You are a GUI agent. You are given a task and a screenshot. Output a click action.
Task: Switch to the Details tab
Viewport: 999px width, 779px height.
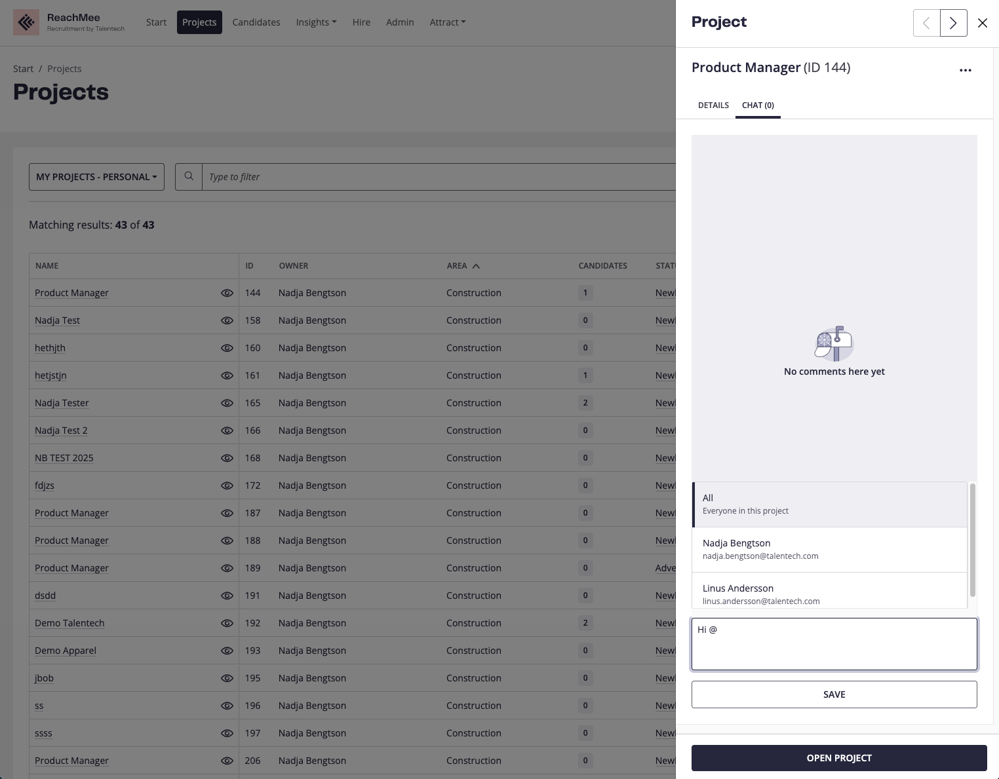coord(713,105)
